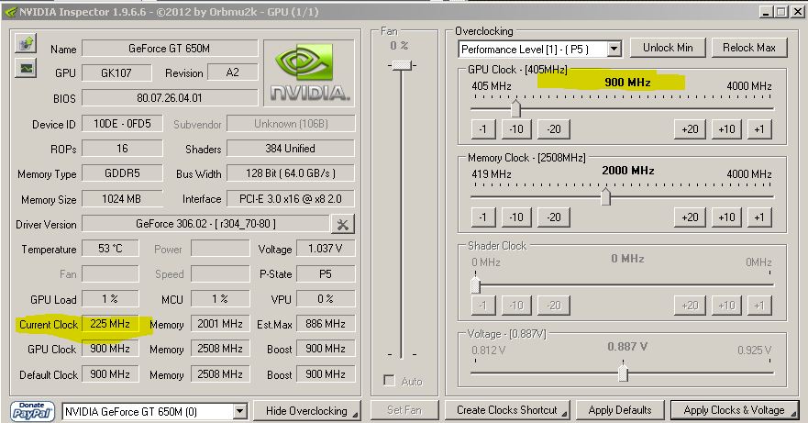Viewport: 808px width, 423px height.
Task: Click the Current Clock value 225 MHz
Action: (110, 324)
